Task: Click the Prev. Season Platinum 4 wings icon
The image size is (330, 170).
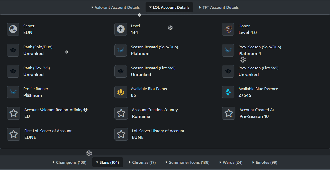Action: tap(228, 50)
